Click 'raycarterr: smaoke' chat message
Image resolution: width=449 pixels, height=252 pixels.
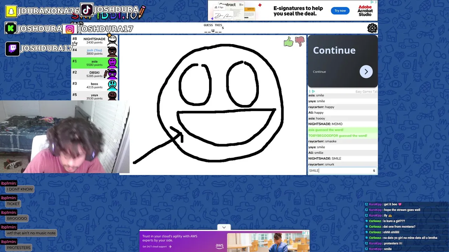(x=343, y=141)
